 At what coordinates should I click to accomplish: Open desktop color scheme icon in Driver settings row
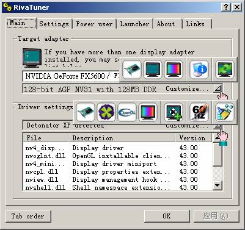[148, 112]
